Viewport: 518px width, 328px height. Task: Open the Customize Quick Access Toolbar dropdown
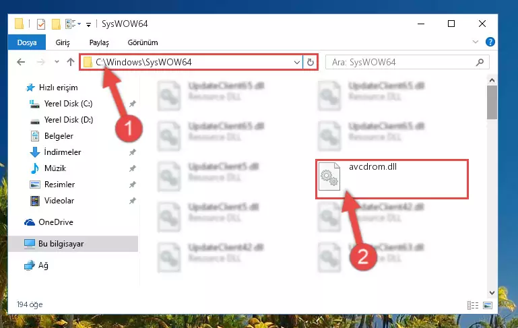(88, 24)
